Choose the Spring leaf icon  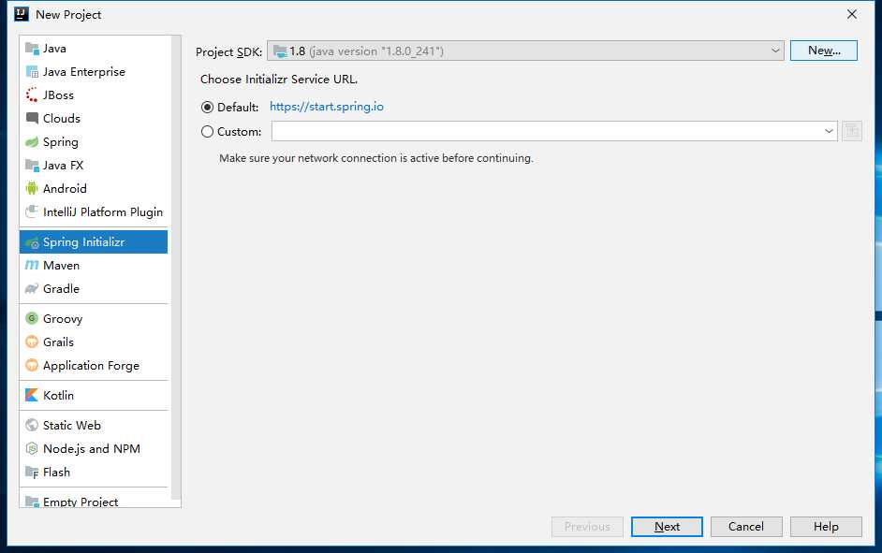32,142
